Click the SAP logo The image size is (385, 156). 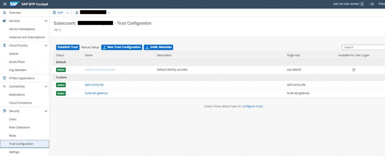pyautogui.click(x=15, y=4)
